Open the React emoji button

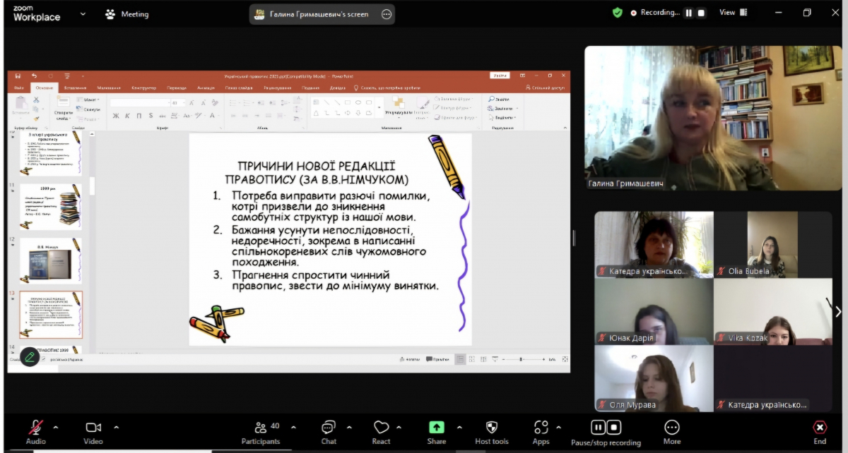(x=381, y=428)
